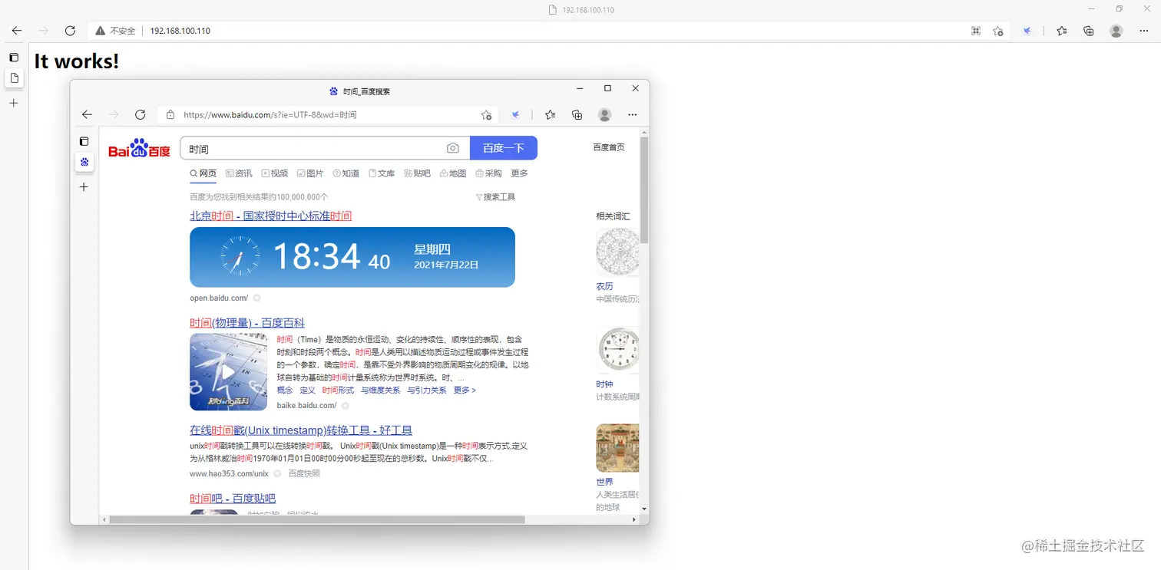Screen dimensions: 1161x570
Task: Click the 农历 related-term thumbnail
Action: pyautogui.click(x=617, y=252)
